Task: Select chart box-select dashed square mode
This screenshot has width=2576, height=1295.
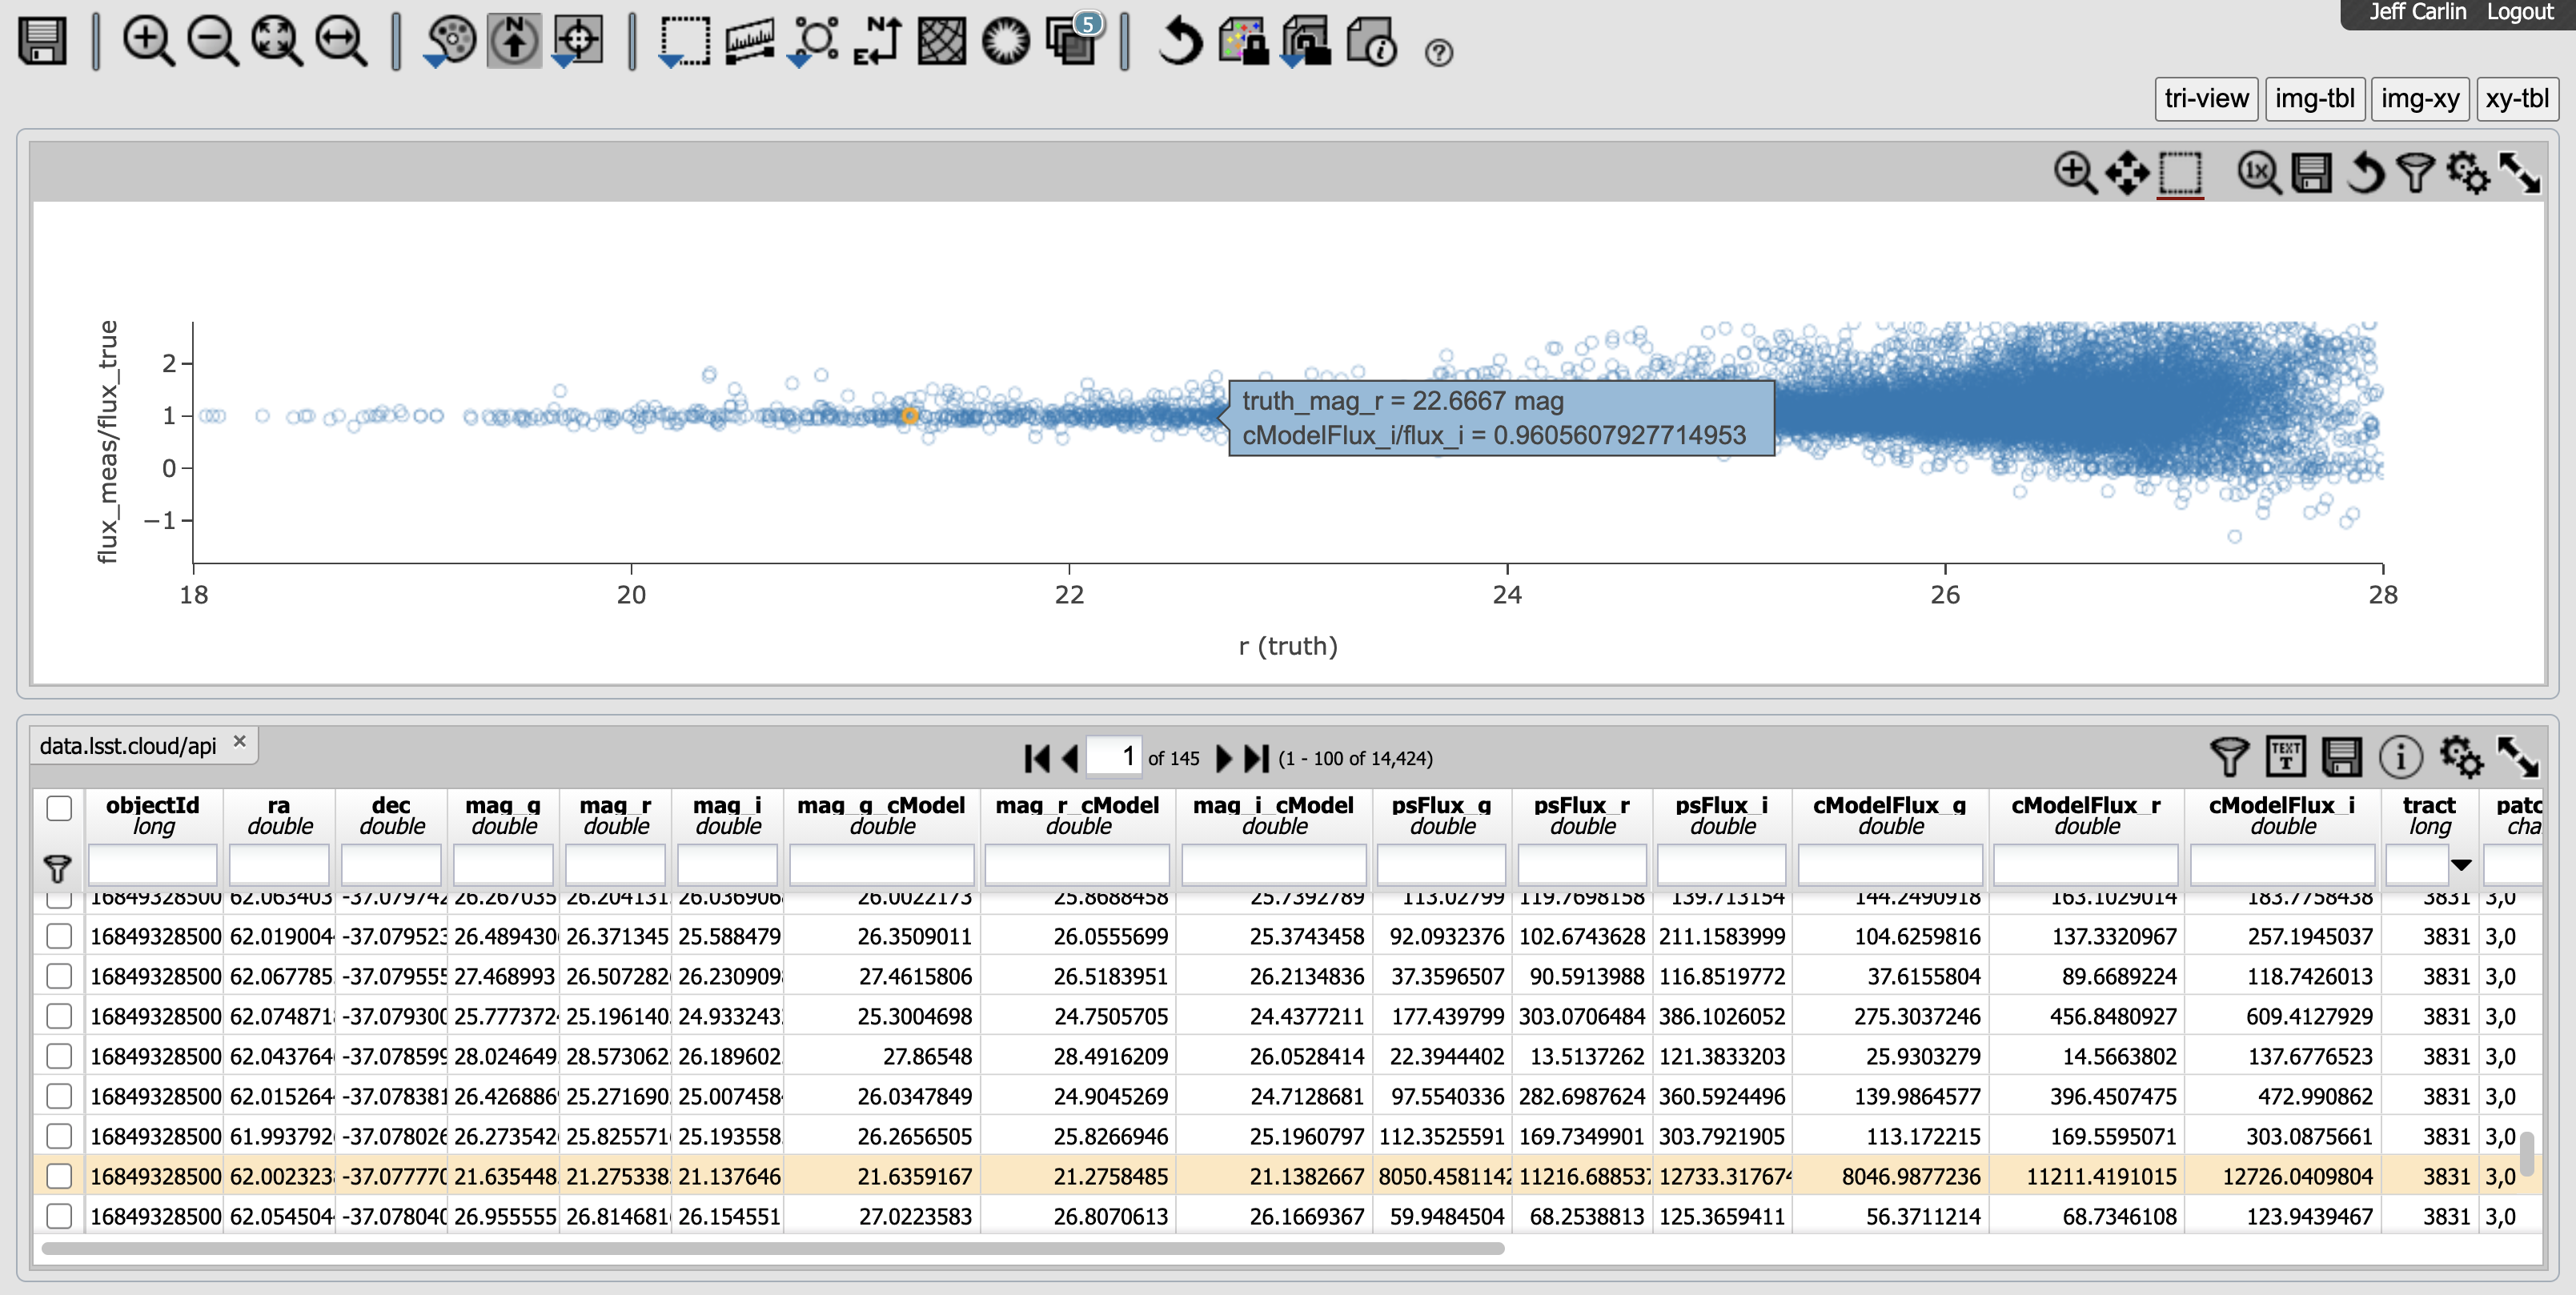Action: pos(2180,173)
